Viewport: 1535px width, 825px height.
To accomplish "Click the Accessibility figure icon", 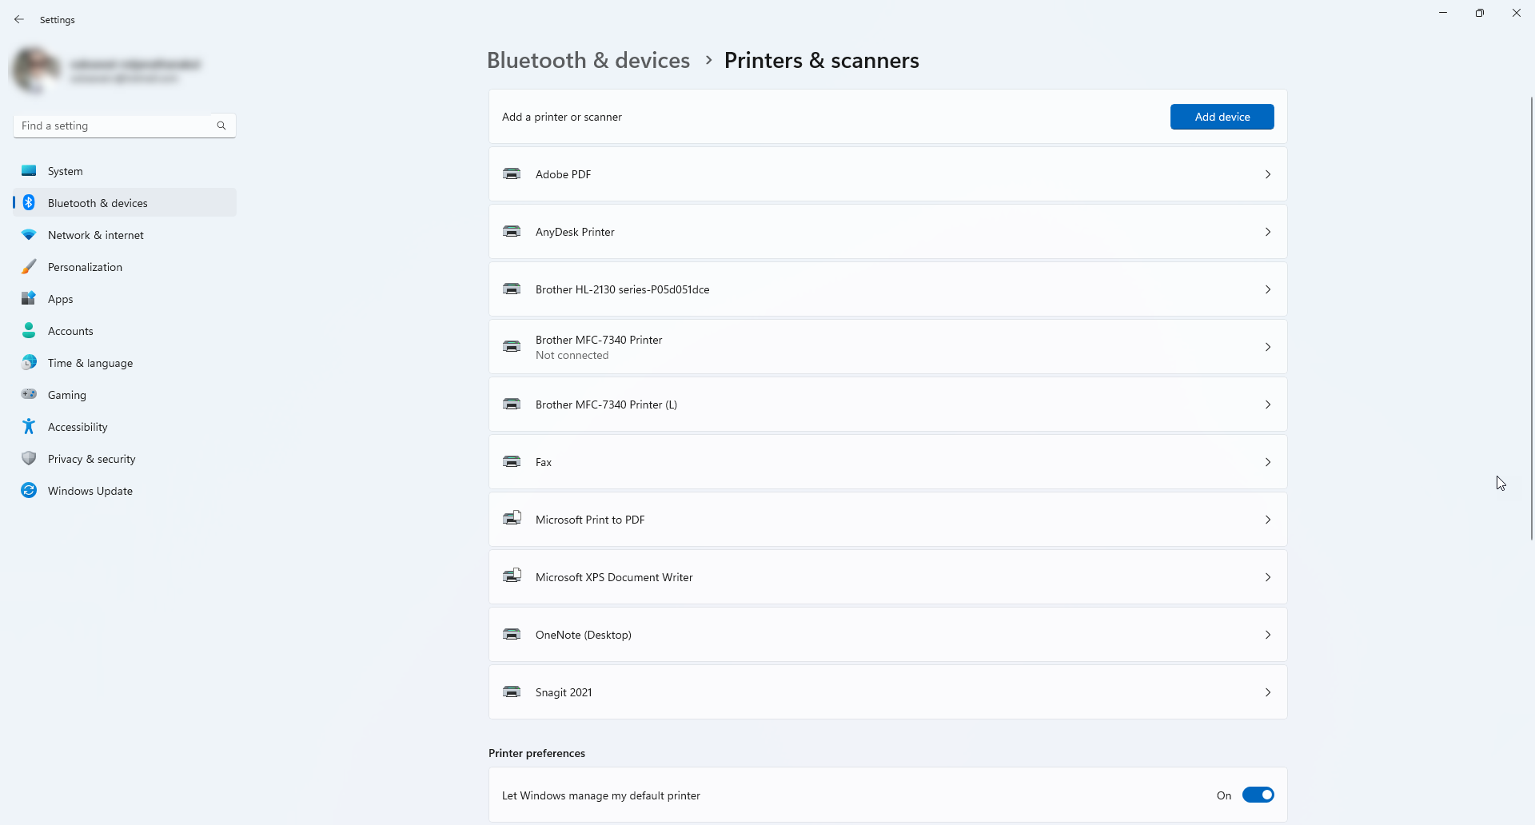I will point(29,426).
